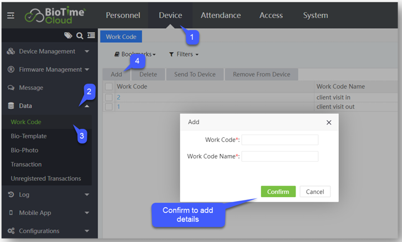
Task: Check the box for work code 2
Action: point(109,97)
